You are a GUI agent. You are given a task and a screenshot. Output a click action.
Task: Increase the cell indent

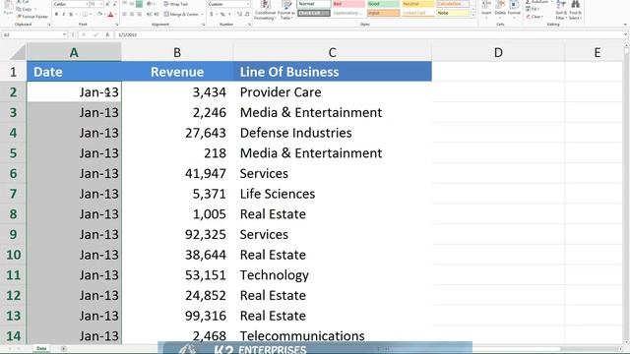click(157, 14)
